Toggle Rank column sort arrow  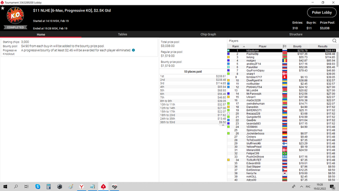click(244, 47)
